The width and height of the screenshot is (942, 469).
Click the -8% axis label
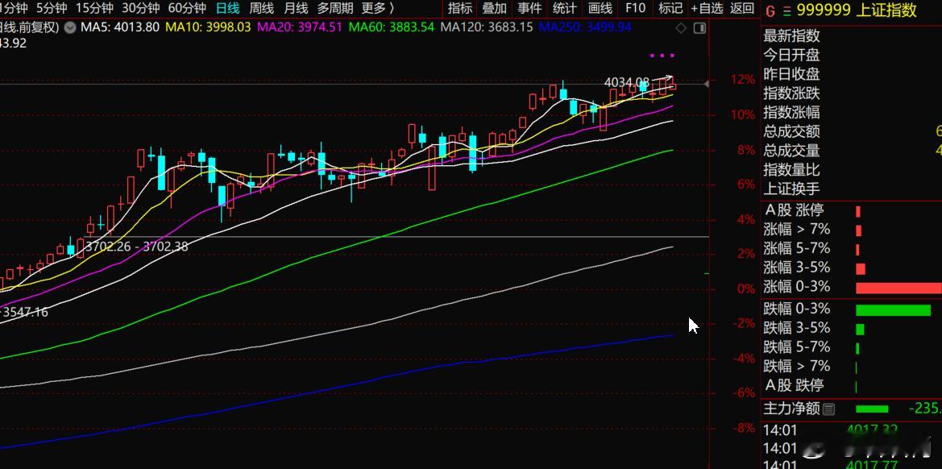(745, 428)
